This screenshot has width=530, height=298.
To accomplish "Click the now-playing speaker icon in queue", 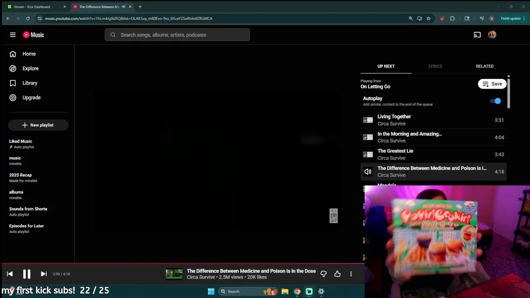I will pyautogui.click(x=368, y=171).
